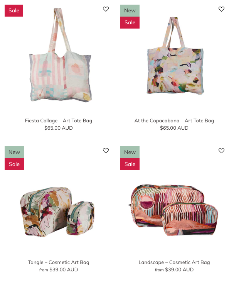Favorite the At the Copacabana tote bag
This screenshot has height=281, width=229.
click(221, 9)
